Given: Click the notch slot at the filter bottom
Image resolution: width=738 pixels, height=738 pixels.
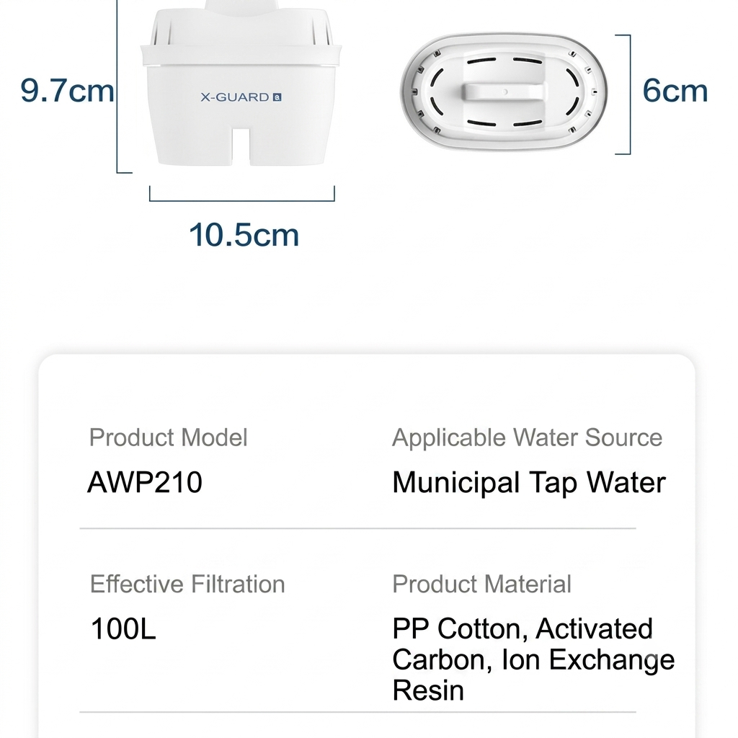Looking at the screenshot, I should (241, 146).
